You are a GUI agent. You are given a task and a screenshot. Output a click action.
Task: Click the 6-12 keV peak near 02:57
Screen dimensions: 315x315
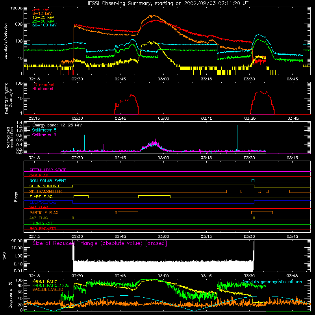[x=154, y=15]
